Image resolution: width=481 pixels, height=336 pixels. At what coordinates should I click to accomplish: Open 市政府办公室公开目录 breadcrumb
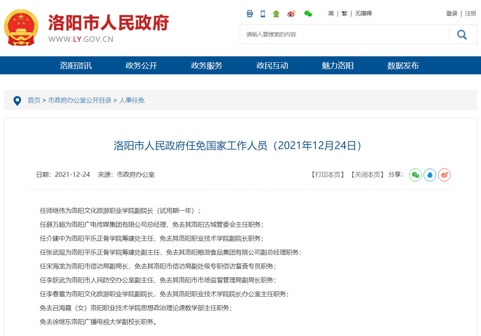tap(80, 100)
